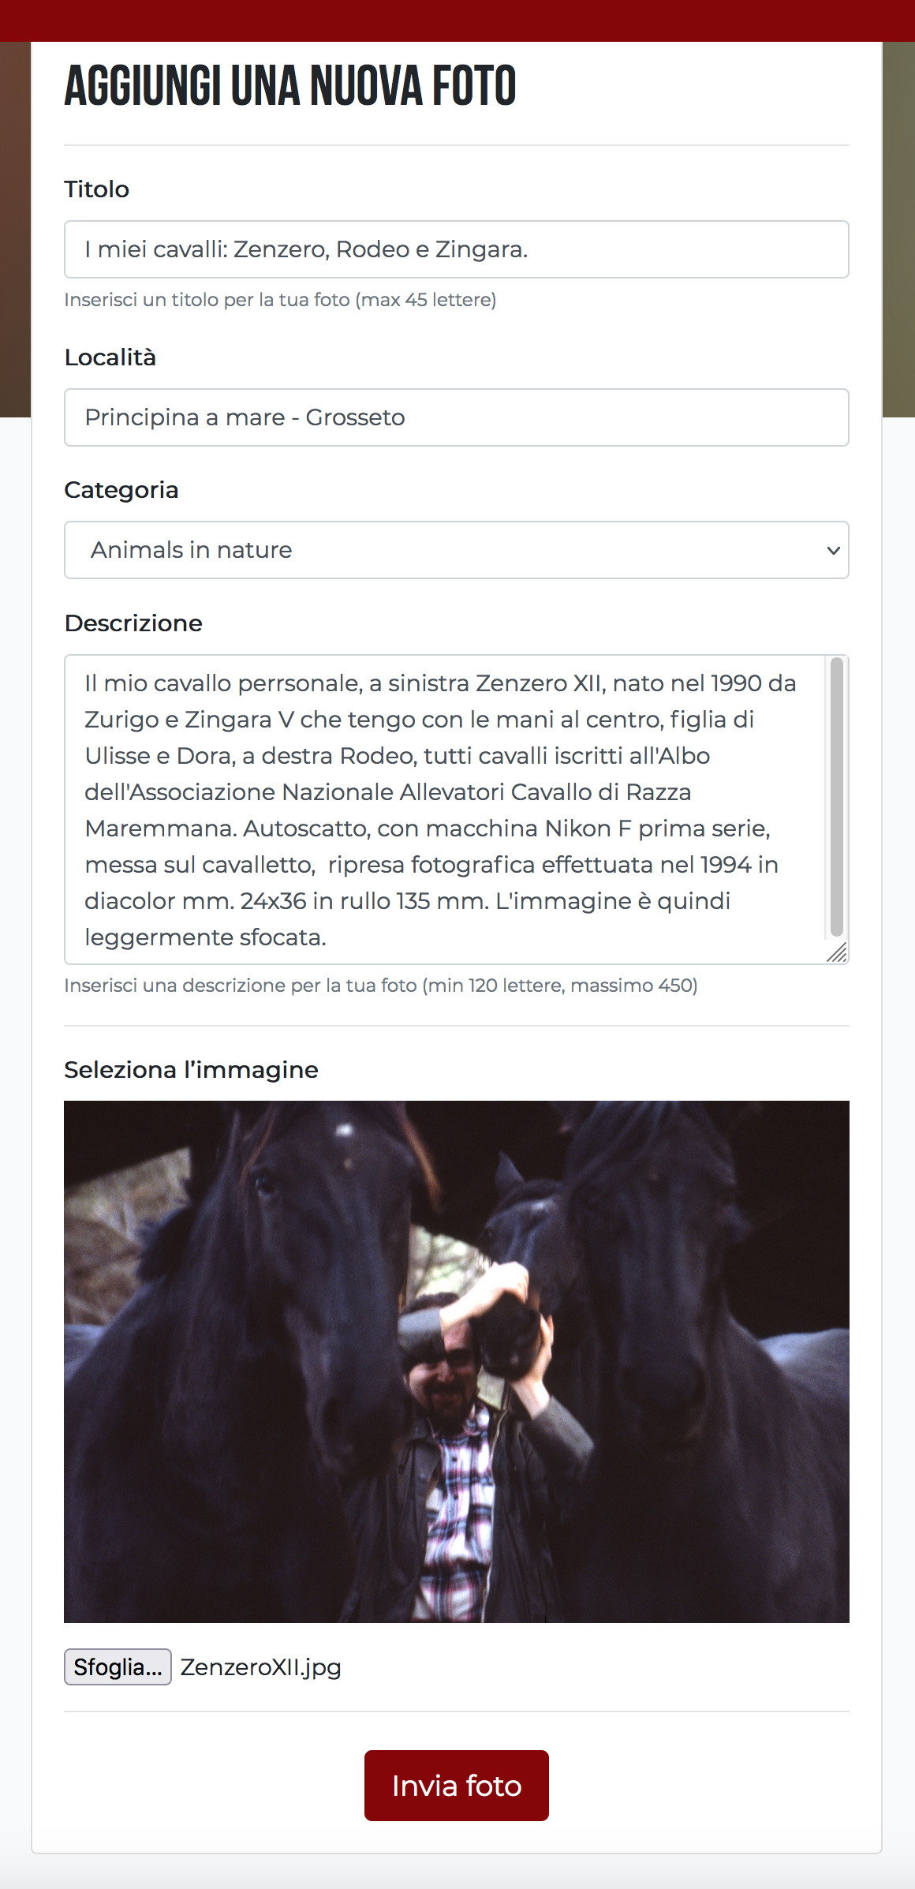Click the Categoria field label
This screenshot has width=915, height=1889.
[121, 490]
